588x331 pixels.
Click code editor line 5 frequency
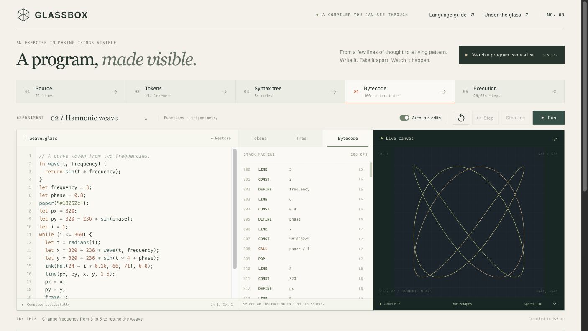(65, 187)
